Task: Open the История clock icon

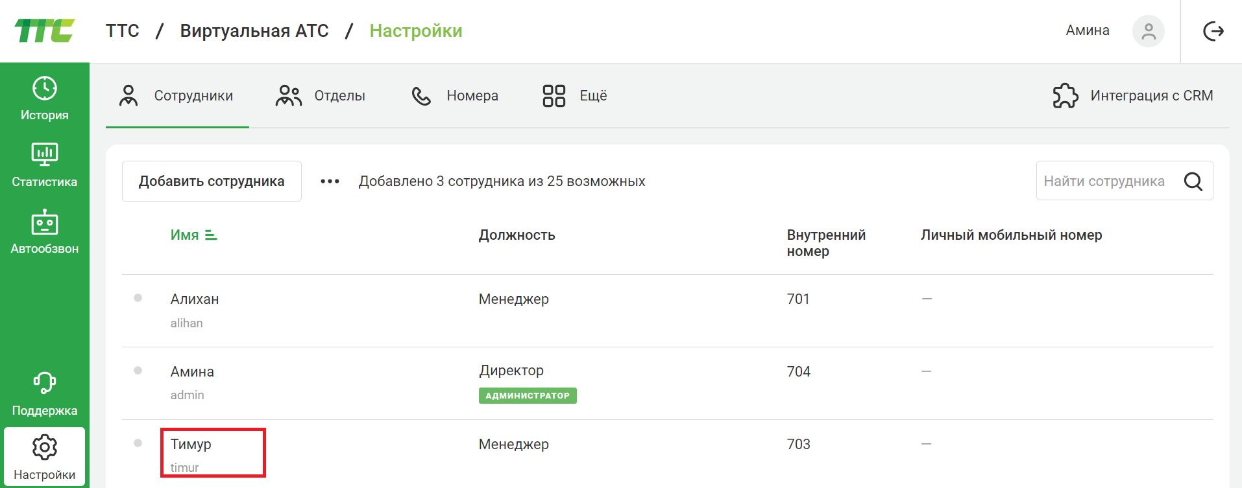Action: (45, 88)
